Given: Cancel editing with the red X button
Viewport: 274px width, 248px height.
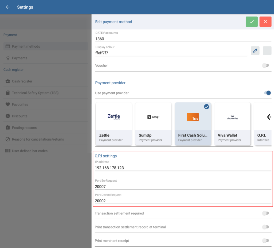Looking at the screenshot, I should click(x=265, y=22).
